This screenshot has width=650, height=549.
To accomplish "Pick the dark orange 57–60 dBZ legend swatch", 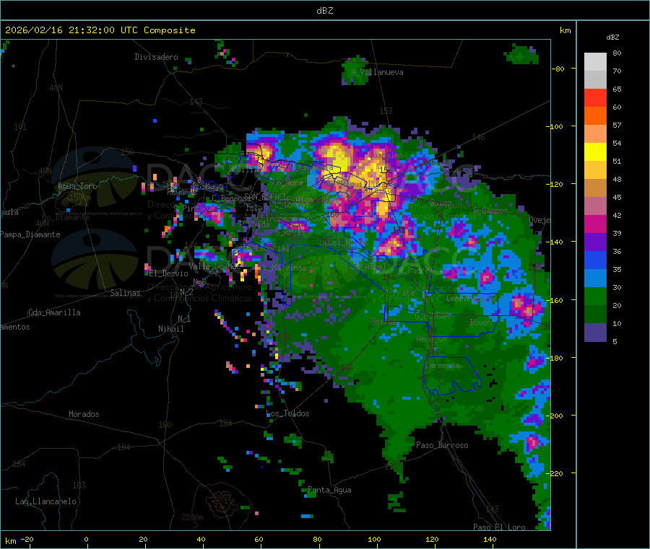I will 595,116.
